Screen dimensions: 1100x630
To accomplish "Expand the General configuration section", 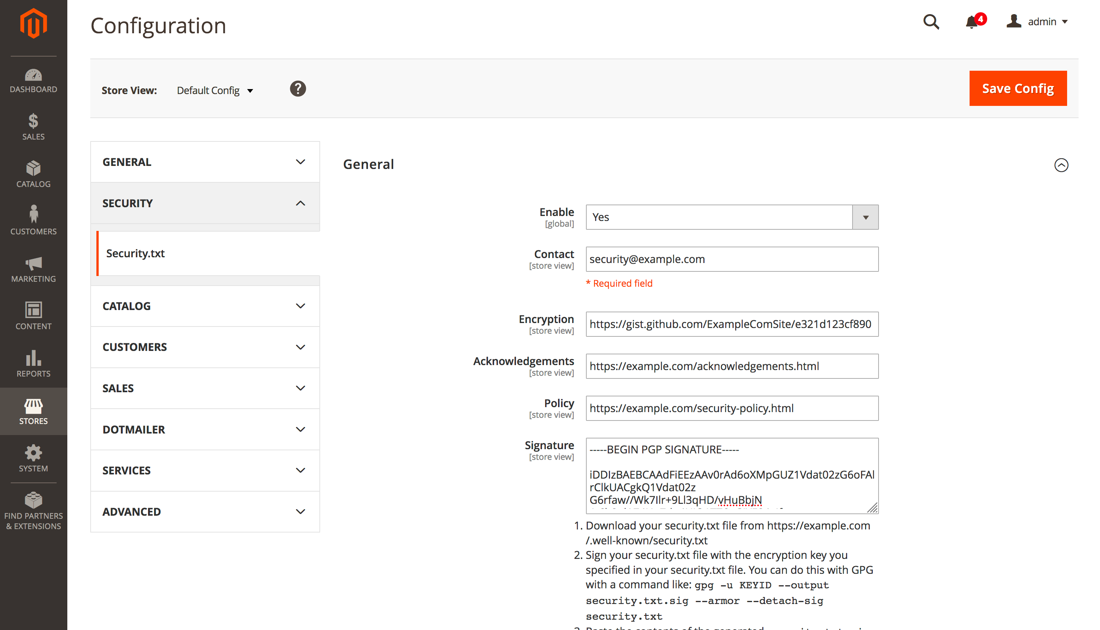I will (204, 161).
